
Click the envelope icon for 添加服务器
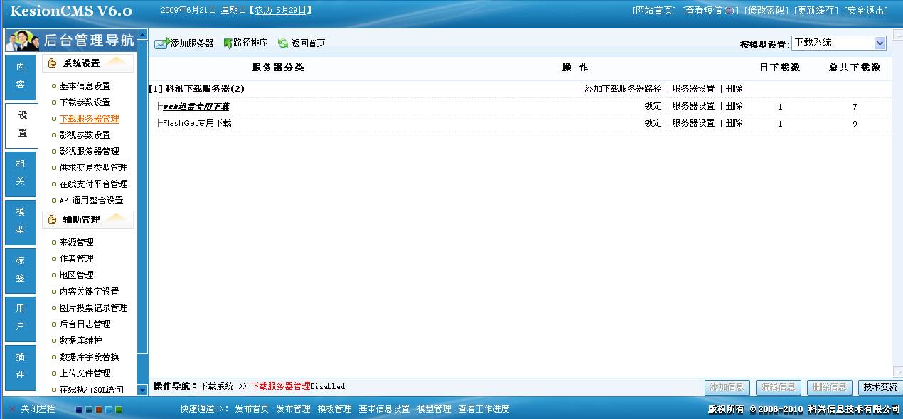[x=161, y=43]
